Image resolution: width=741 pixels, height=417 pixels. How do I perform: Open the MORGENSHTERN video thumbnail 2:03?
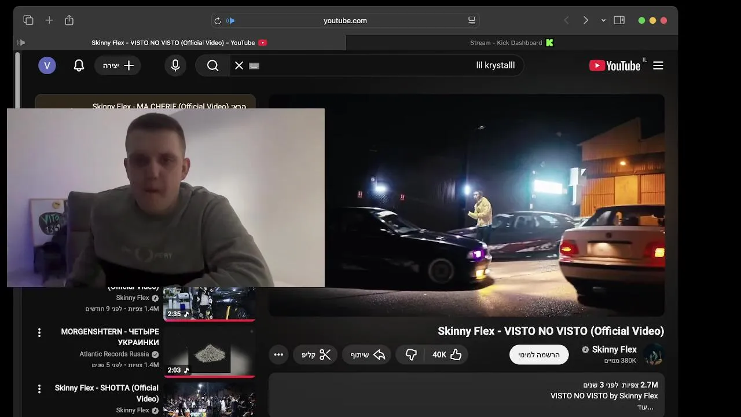pyautogui.click(x=209, y=352)
